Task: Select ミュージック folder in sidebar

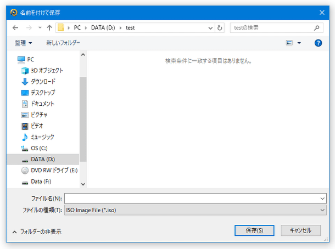Action: tap(42, 137)
